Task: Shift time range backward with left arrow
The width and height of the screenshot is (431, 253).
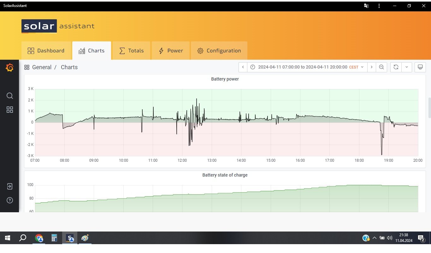Action: pyautogui.click(x=243, y=67)
